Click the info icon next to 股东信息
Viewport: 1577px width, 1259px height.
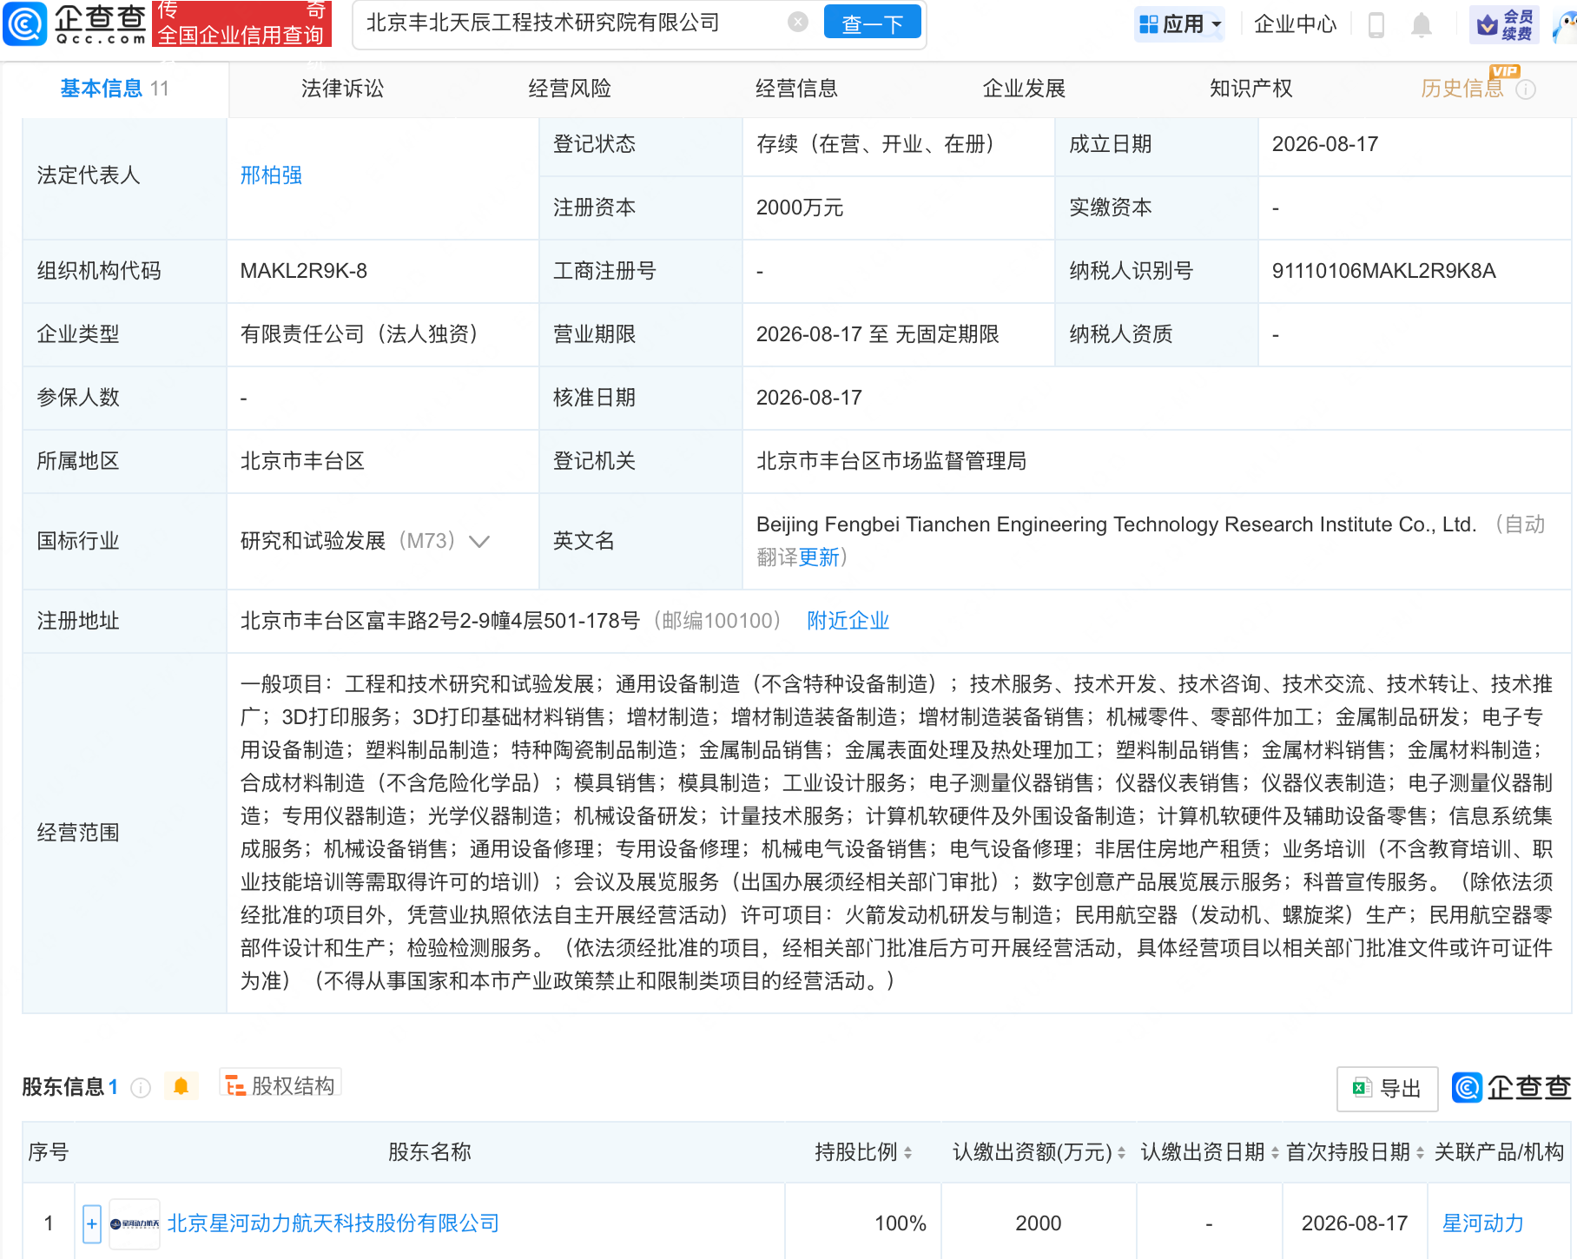[141, 1087]
